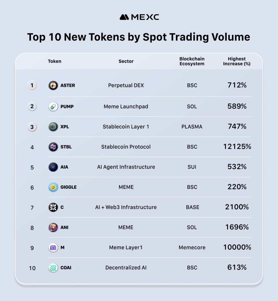Click the C token icon
This screenshot has height=301, width=278.
click(53, 207)
